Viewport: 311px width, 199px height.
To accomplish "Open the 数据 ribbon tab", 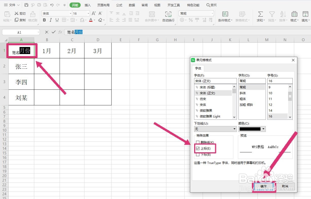I will 132,5.
